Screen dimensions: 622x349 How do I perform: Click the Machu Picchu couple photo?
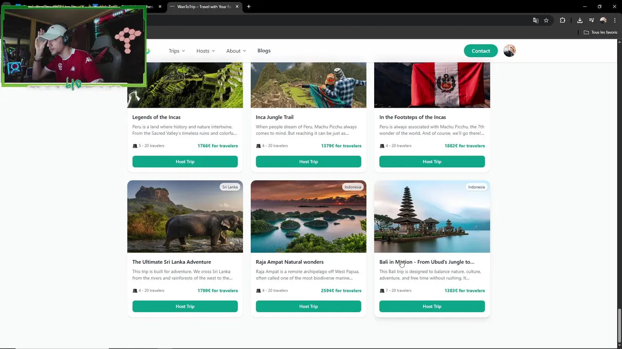309,85
